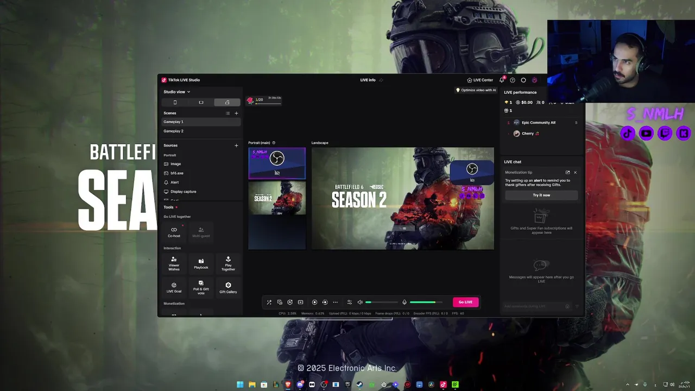Open LIVE info in the title bar
Viewport: 695px width, 391px height.
tap(368, 80)
